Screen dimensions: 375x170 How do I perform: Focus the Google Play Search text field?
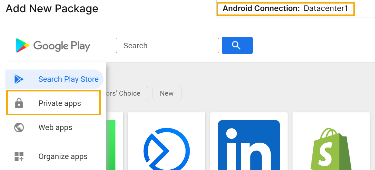pos(167,46)
